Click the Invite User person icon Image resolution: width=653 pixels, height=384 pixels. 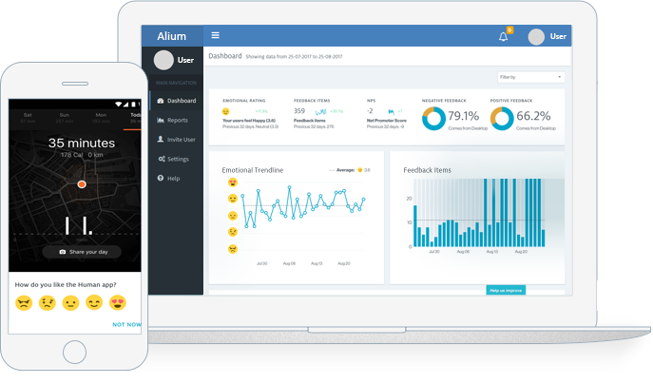tap(161, 139)
